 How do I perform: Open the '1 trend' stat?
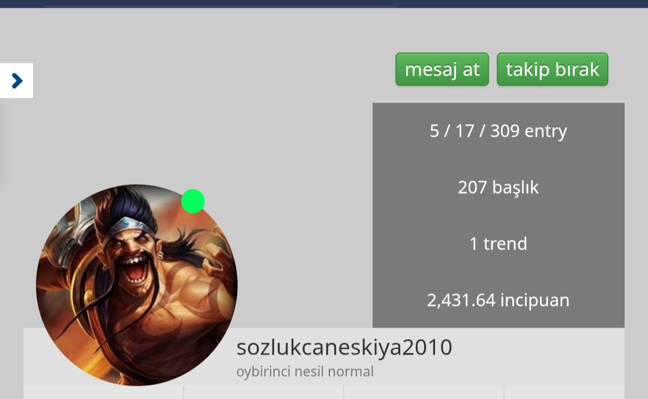tap(498, 244)
